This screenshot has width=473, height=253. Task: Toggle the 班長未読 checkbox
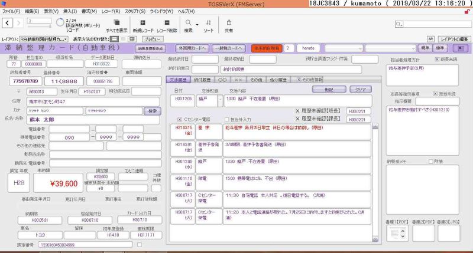(x=437, y=60)
